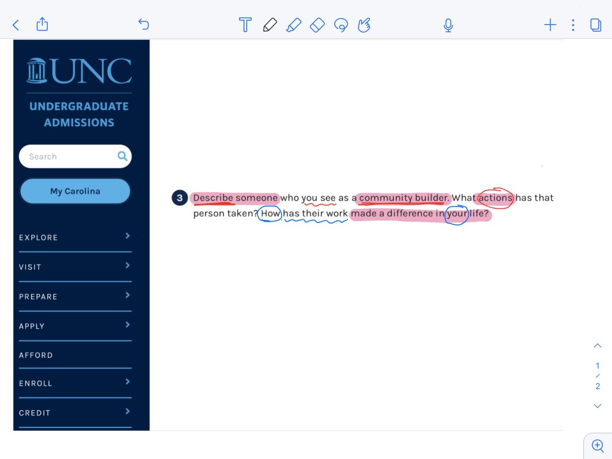
Task: Click inside the Search field
Action: pos(69,157)
